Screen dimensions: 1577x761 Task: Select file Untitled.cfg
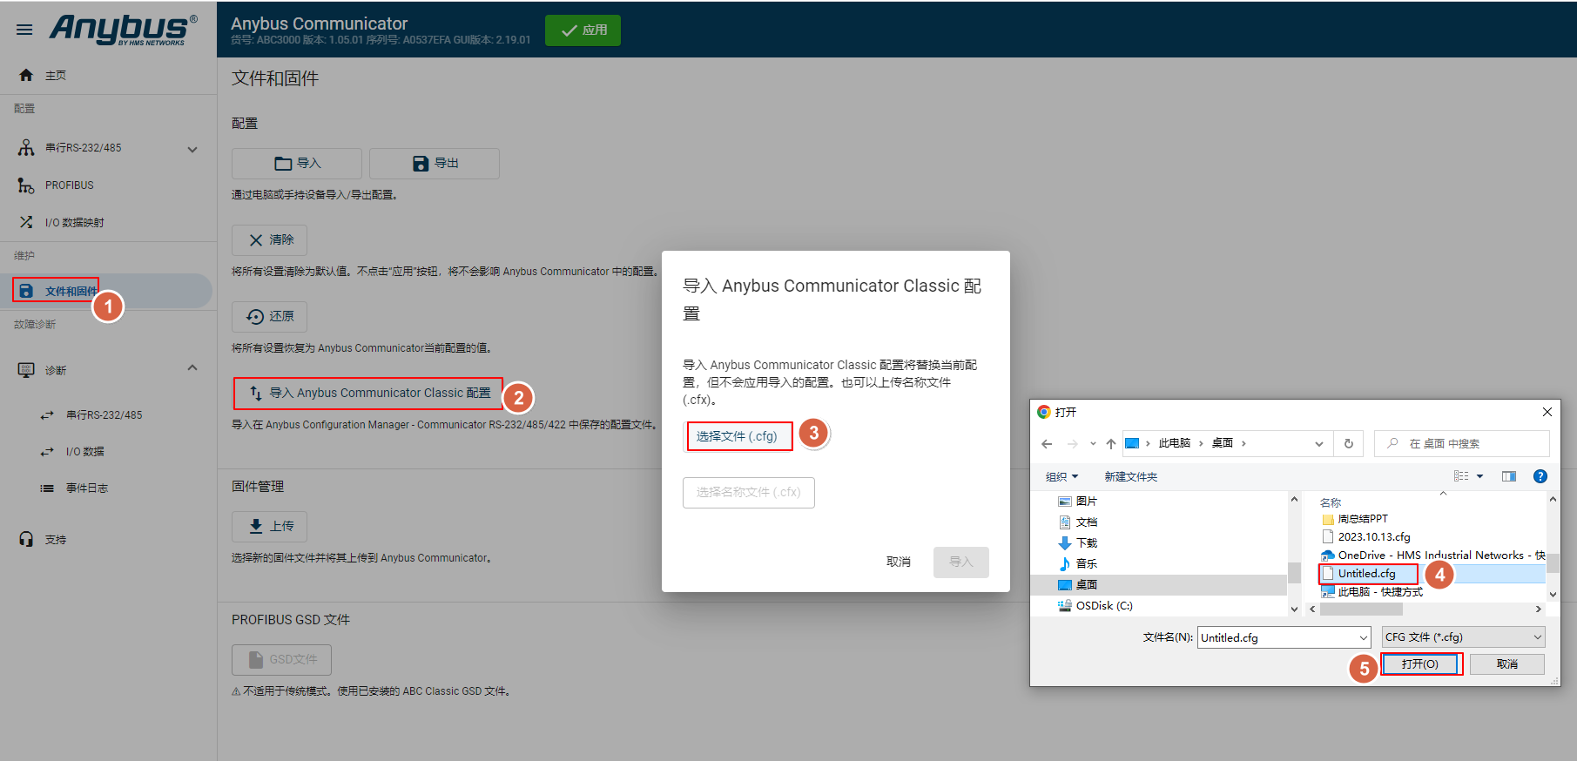point(1367,574)
